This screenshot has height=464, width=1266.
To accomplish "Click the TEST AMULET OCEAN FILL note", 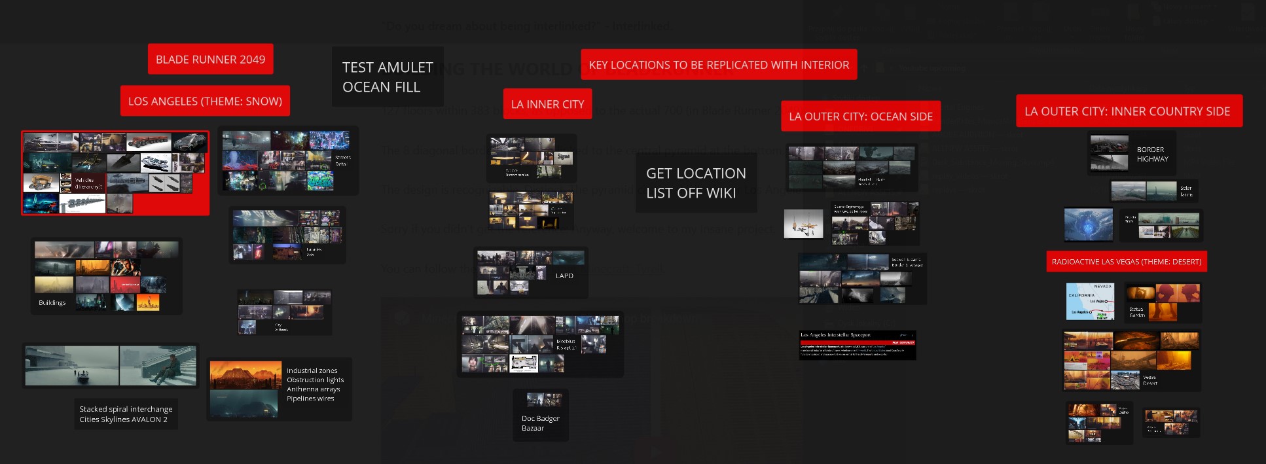I will point(388,77).
